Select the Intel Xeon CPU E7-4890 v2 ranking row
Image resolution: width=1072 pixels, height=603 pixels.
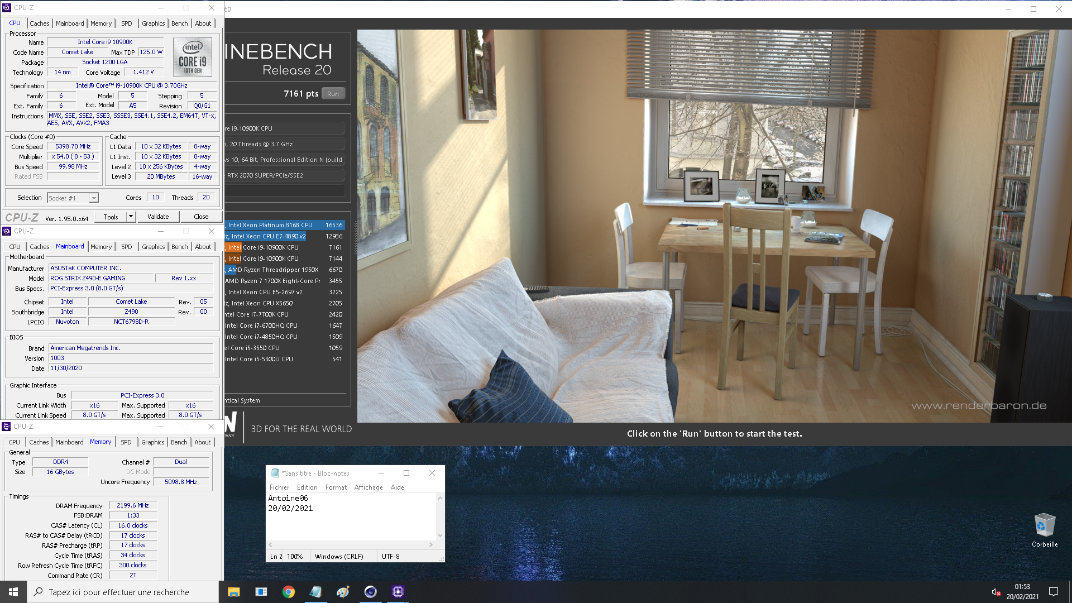[285, 236]
